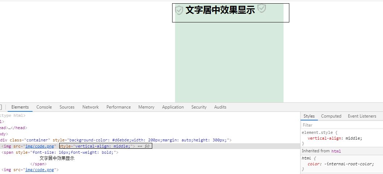Open the Console tab
383x174 pixels.
[x=44, y=107]
